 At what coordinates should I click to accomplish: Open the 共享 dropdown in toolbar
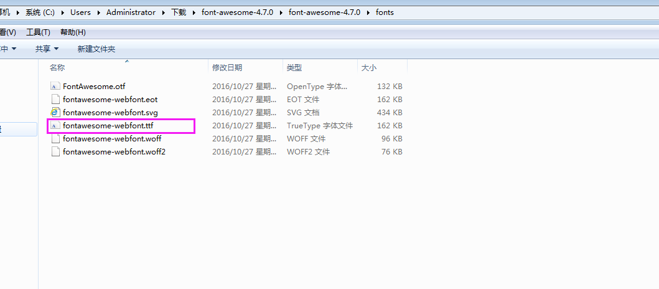tap(47, 49)
